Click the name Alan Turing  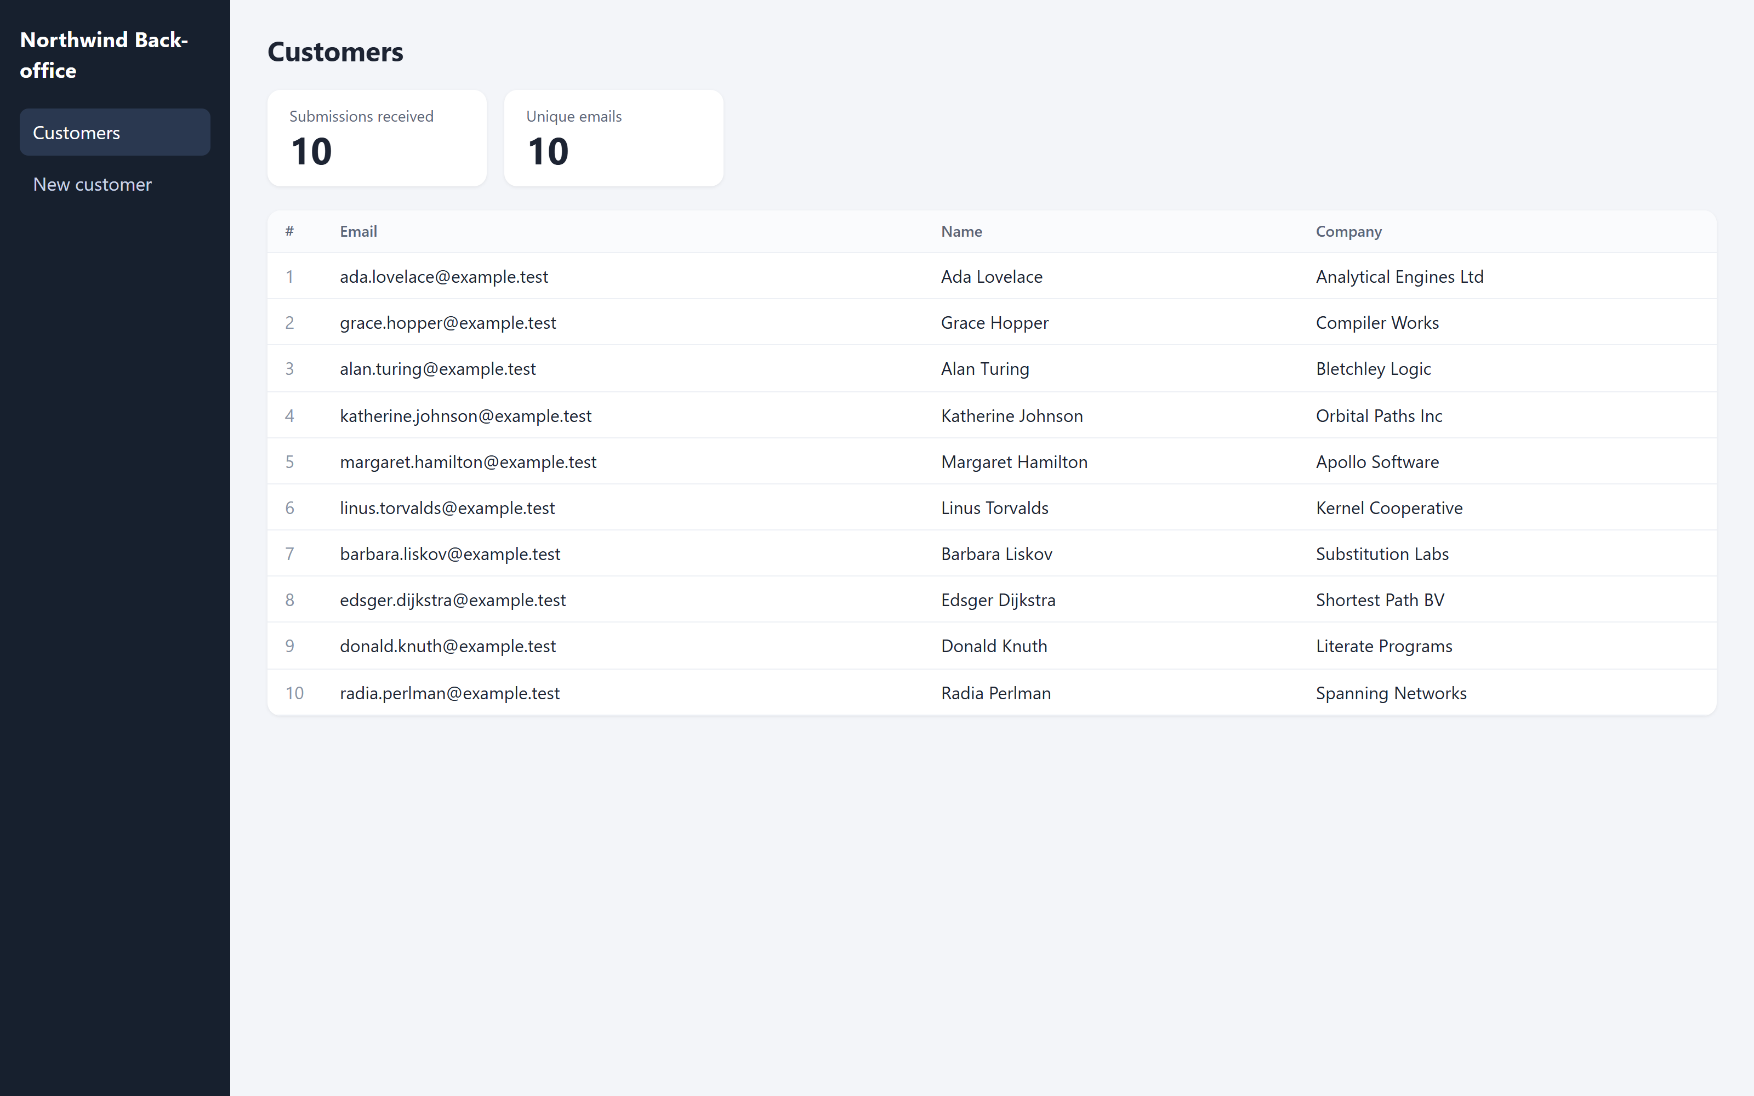(985, 369)
